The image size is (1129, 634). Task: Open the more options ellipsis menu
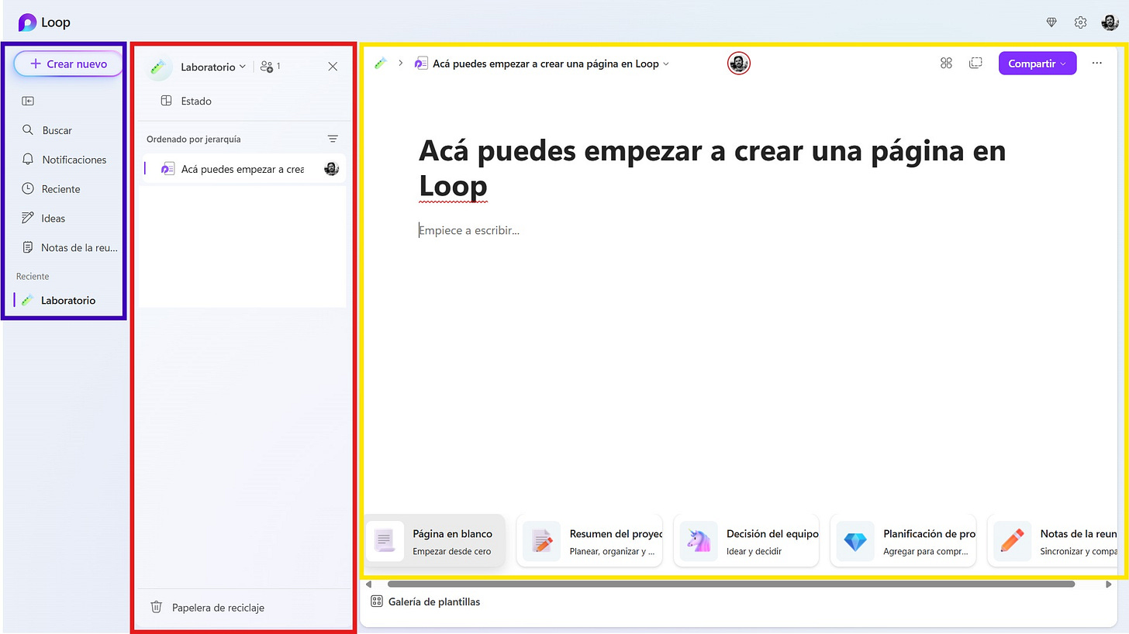click(1097, 64)
